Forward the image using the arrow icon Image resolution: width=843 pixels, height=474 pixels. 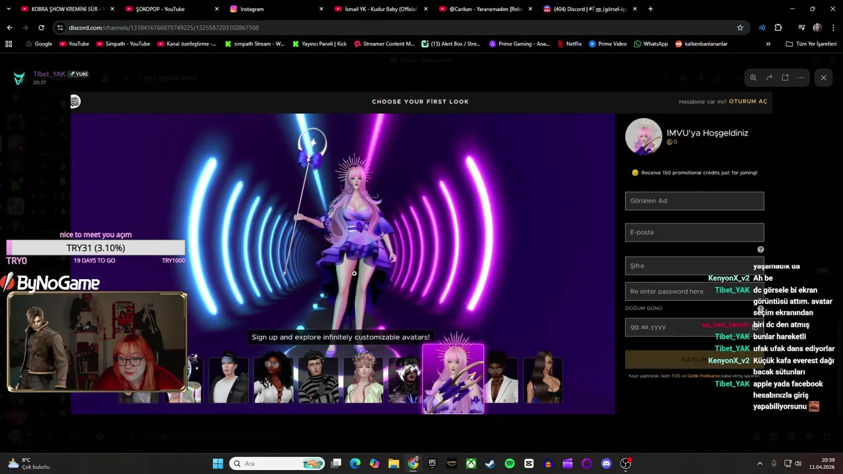coord(769,78)
